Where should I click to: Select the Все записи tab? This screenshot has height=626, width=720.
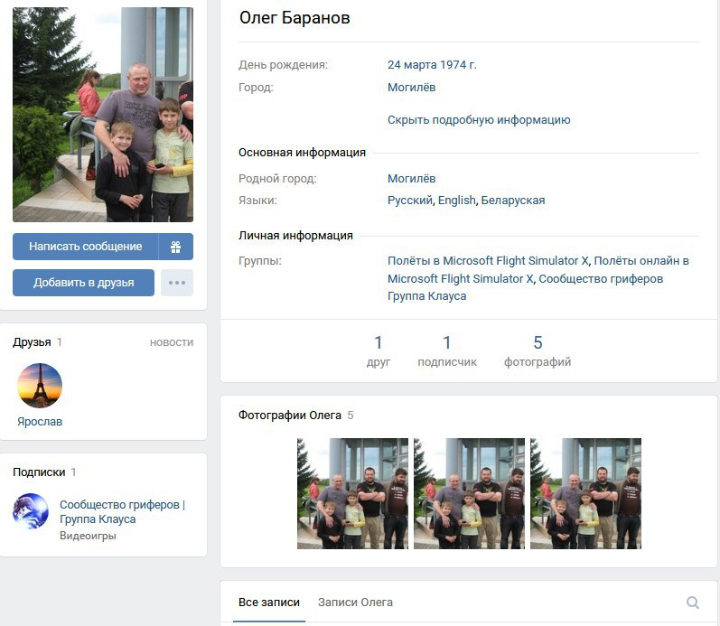click(269, 603)
